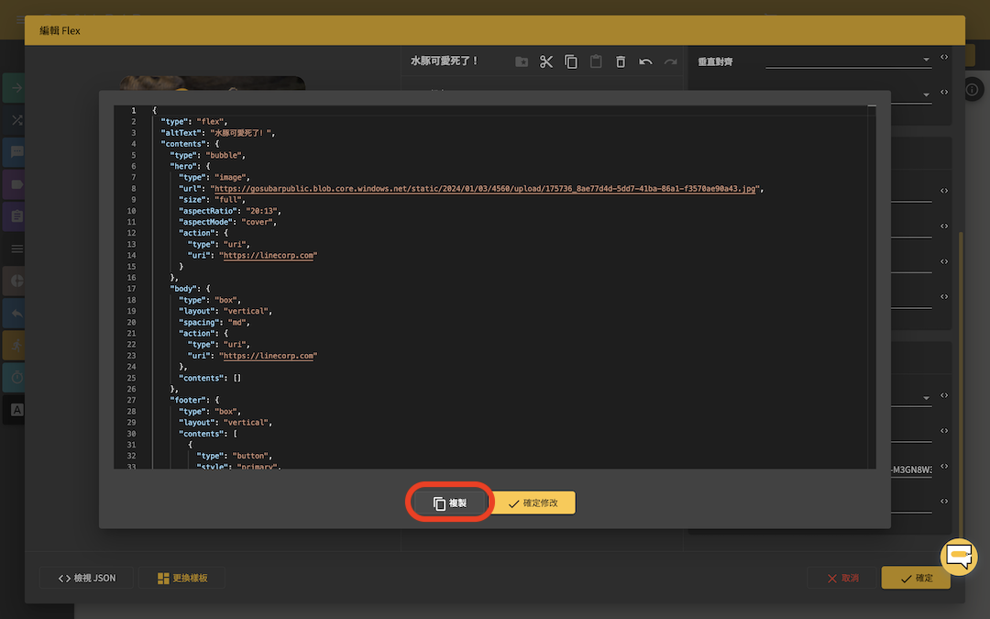Image resolution: width=990 pixels, height=619 pixels.
Task: Click the "aspectRatio": "20:13" code line
Action: [x=230, y=211]
